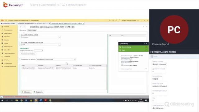Open the Windows action center icon
This screenshot has width=199, height=112.
pos(146,100)
